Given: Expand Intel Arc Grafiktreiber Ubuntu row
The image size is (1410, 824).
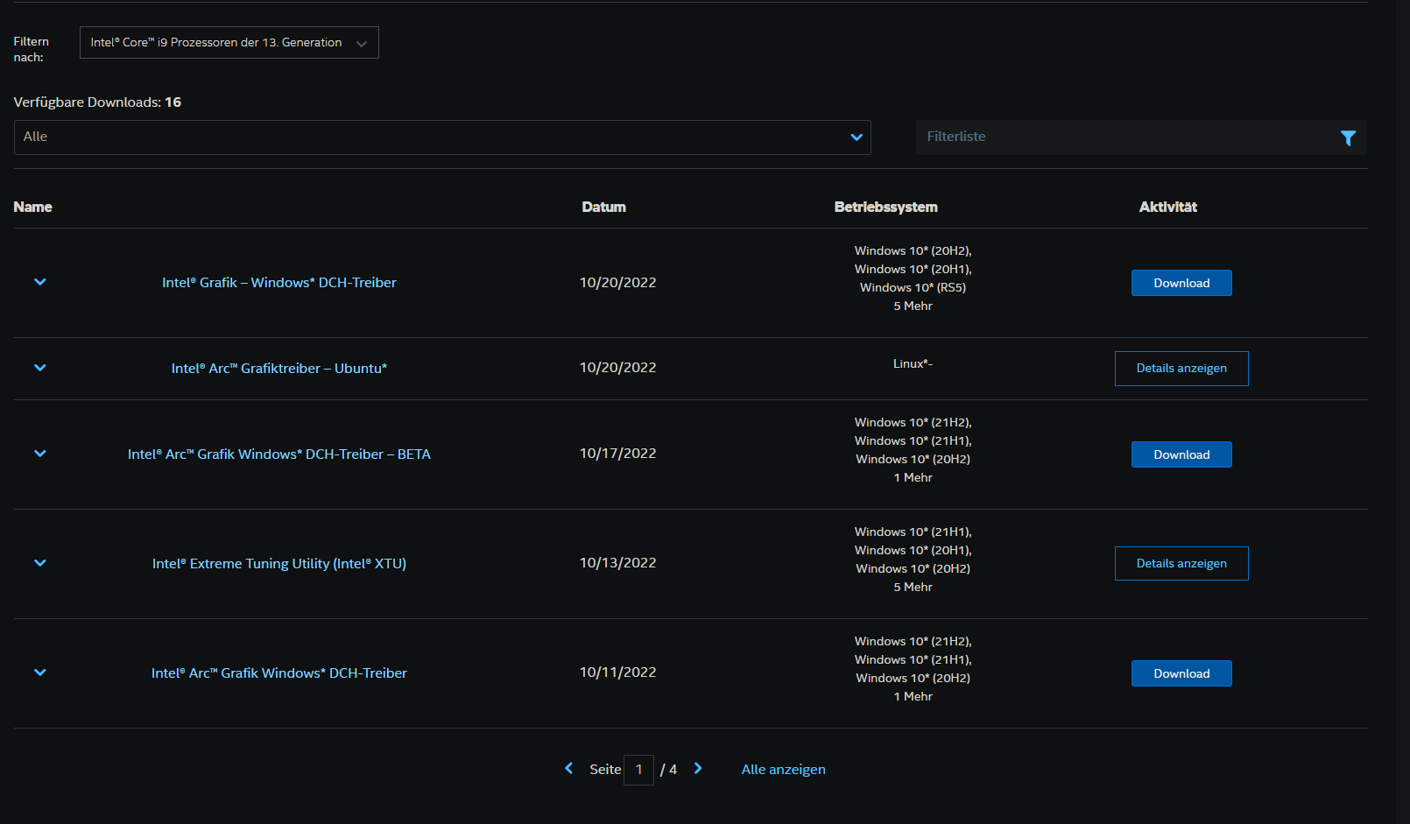Looking at the screenshot, I should [39, 368].
